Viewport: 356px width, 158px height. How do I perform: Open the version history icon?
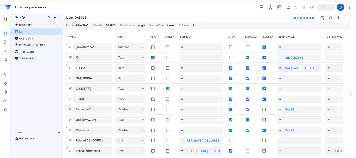(279, 7)
